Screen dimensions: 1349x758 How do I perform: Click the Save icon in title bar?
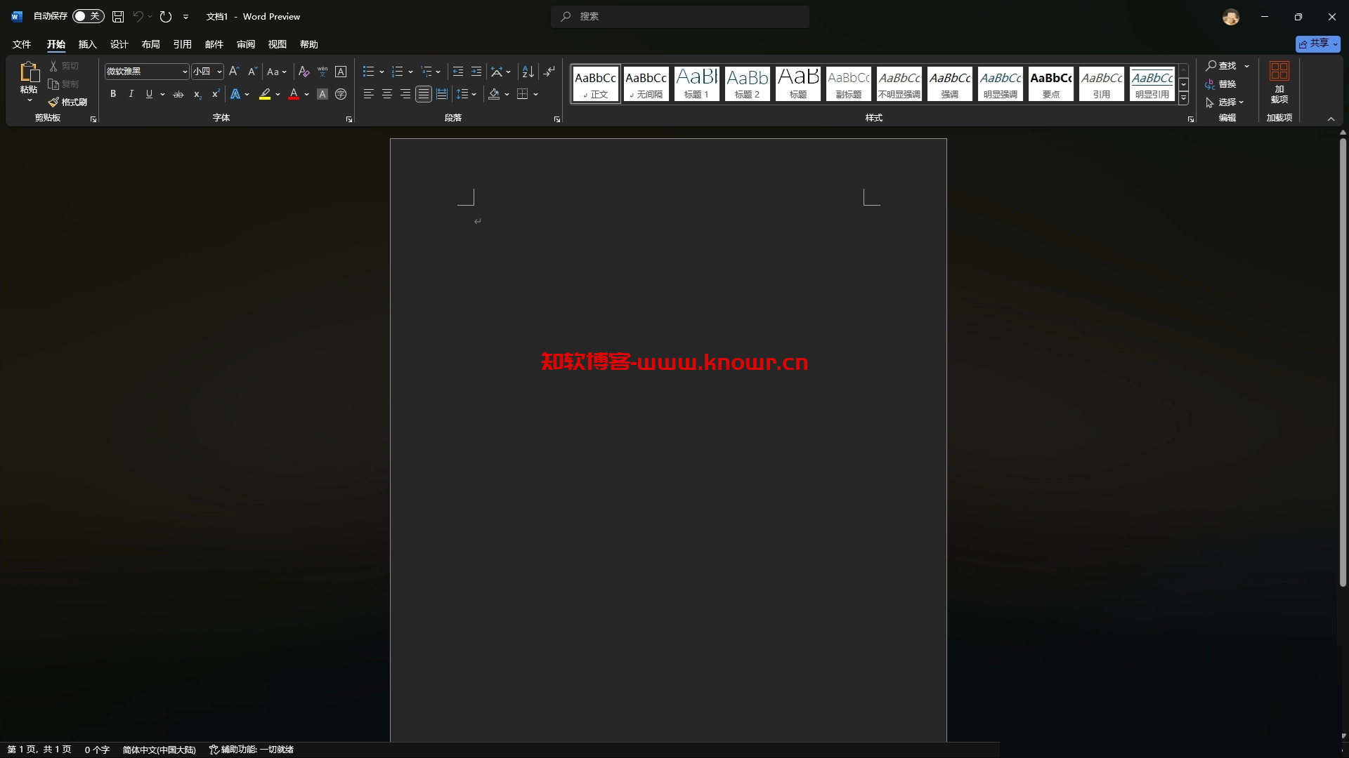(118, 16)
